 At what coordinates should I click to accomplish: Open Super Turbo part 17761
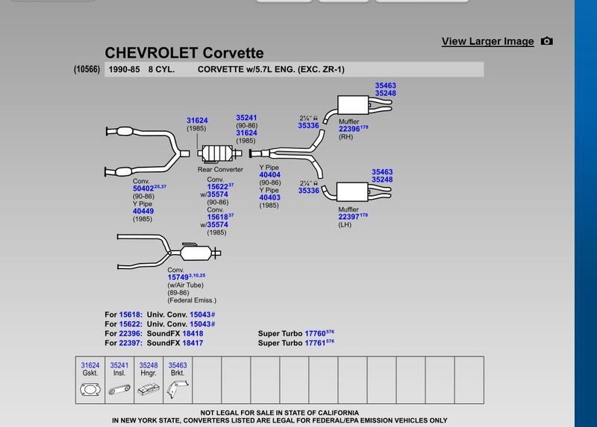click(x=315, y=343)
